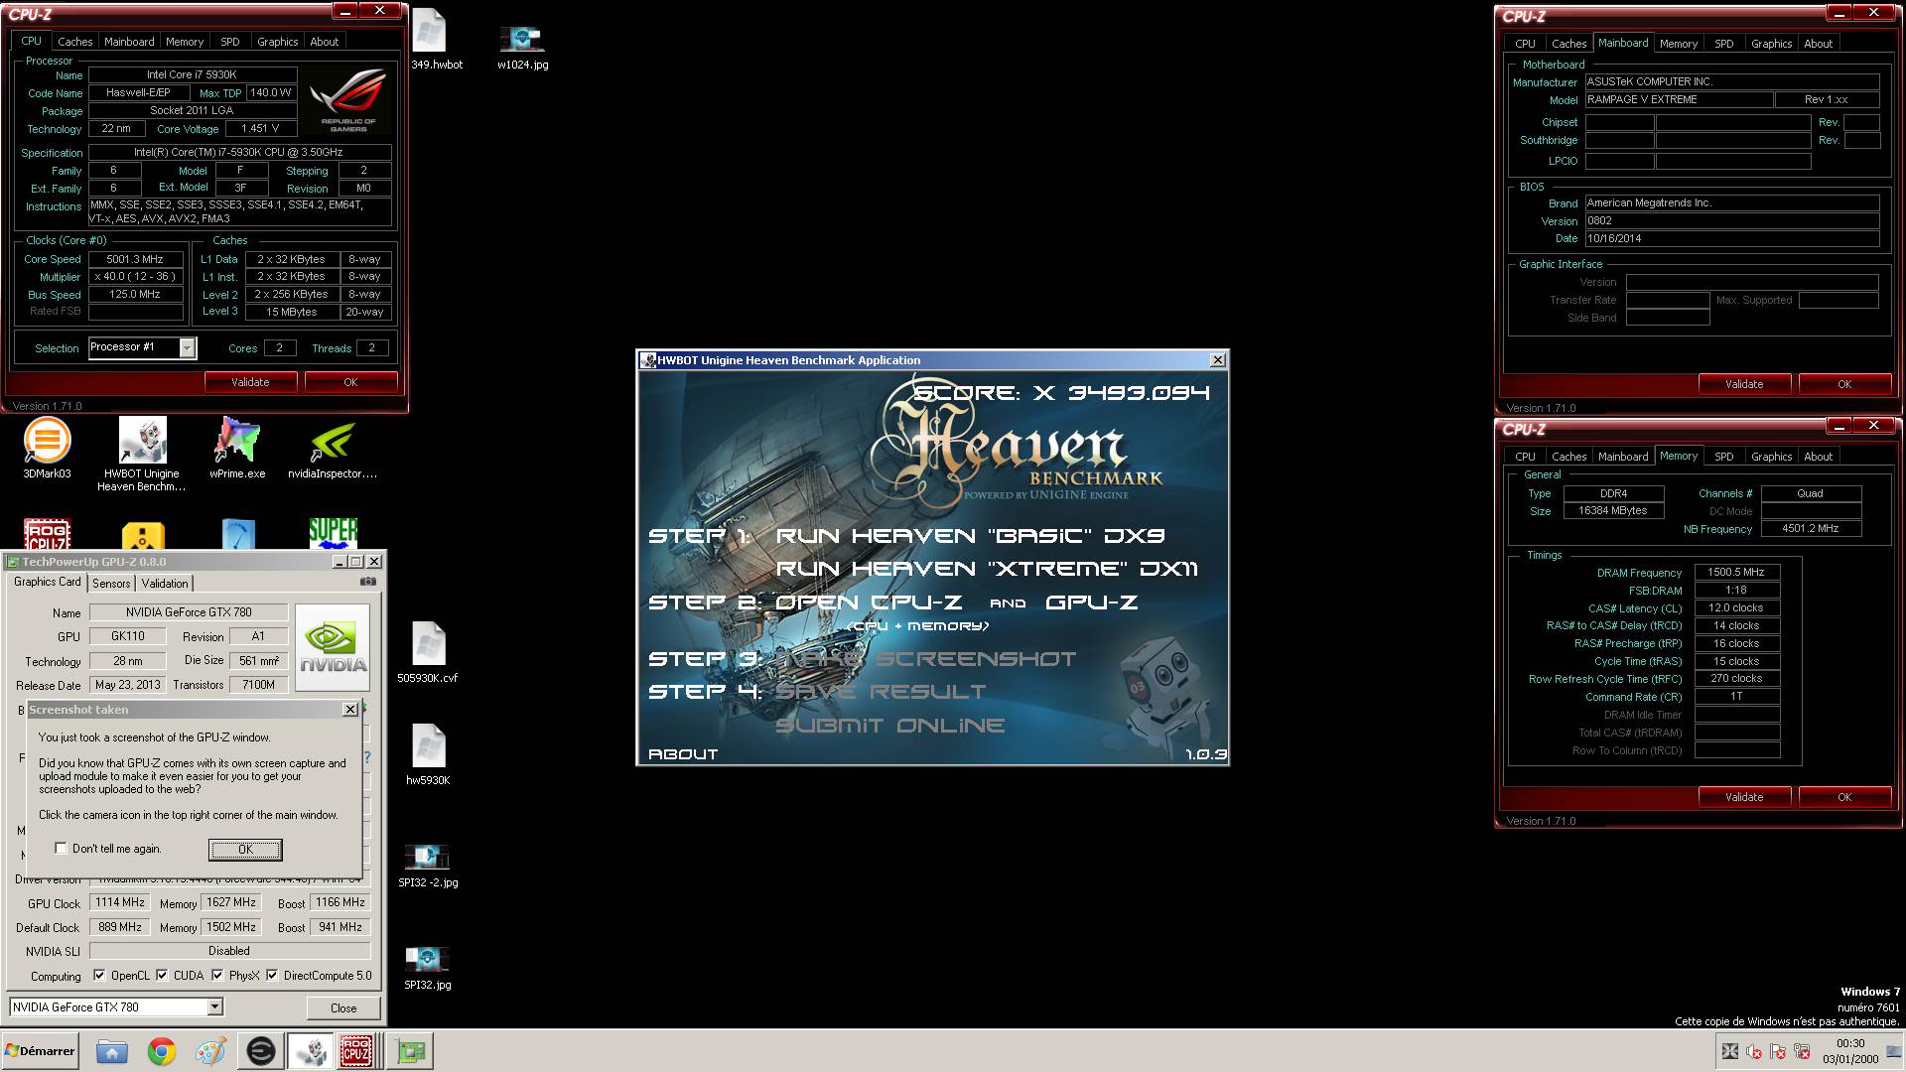Viewport: 1906px width, 1072px height.
Task: Open the nvidiaInspector desktop shortcut
Action: pos(333,449)
